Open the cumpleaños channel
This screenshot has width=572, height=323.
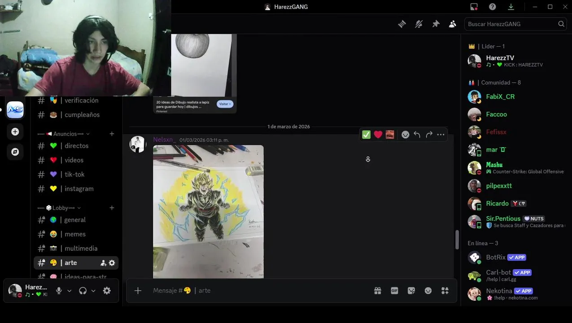click(x=76, y=115)
